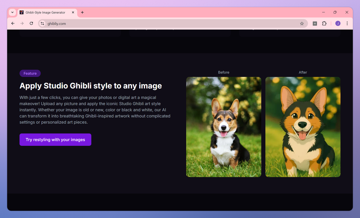This screenshot has width=360, height=218.
Task: Click the After label
Action: click(x=303, y=72)
